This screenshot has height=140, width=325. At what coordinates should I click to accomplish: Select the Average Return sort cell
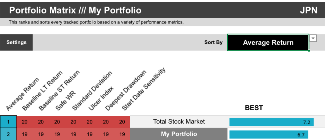[268, 43]
